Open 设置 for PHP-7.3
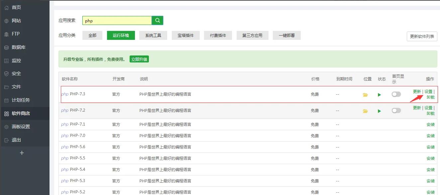The height and width of the screenshot is (195, 440). click(428, 92)
